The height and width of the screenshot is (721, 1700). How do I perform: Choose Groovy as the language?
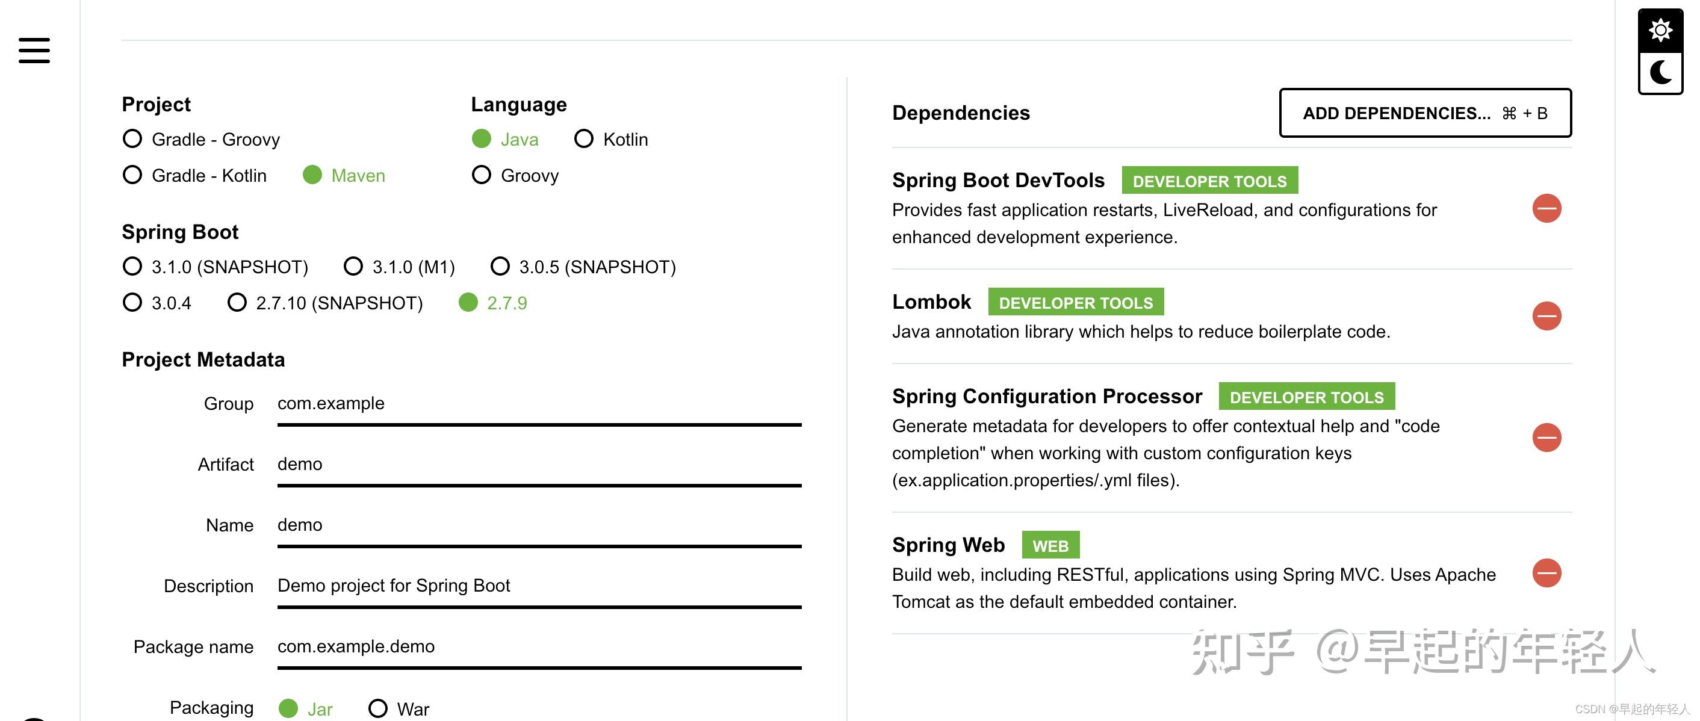[x=515, y=176]
